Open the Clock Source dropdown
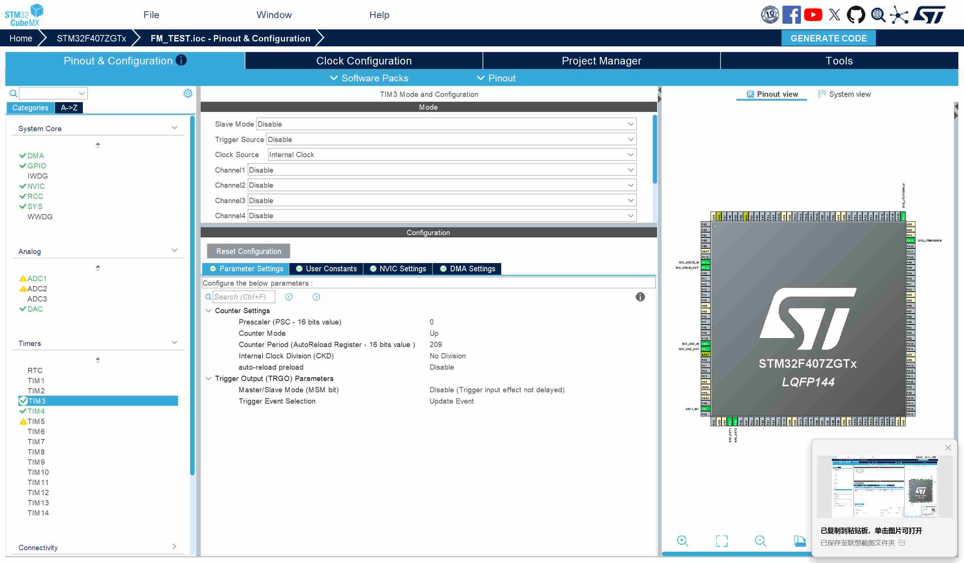 click(x=451, y=155)
